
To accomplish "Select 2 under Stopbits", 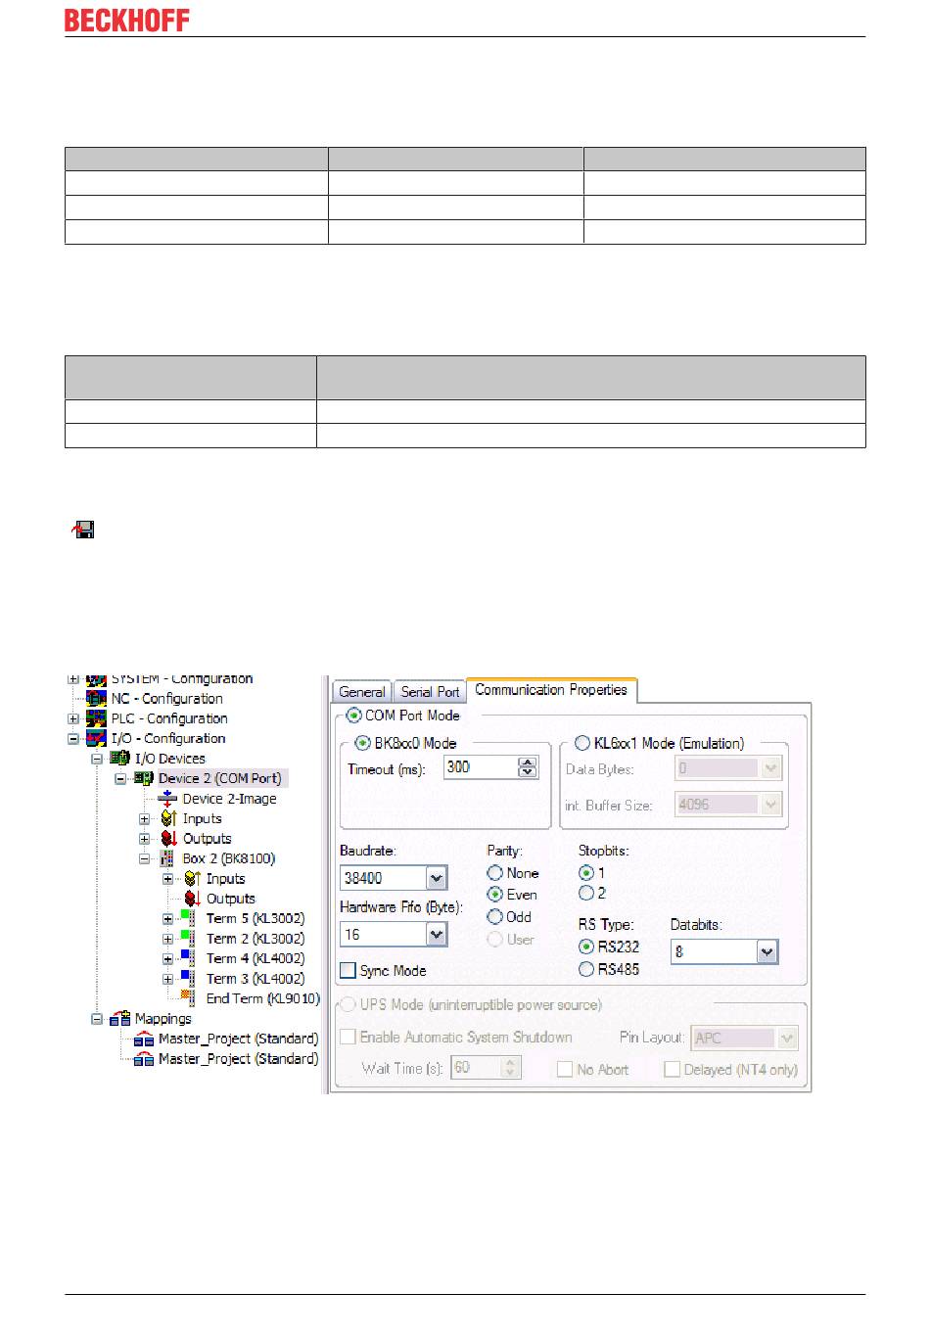I will (x=586, y=893).
